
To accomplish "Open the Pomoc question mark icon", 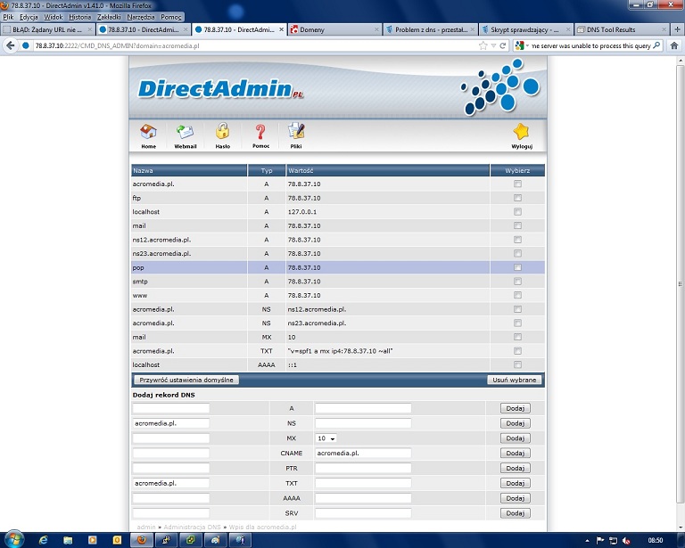I will click(260, 136).
